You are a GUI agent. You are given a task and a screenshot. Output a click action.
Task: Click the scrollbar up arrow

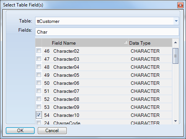175,43
